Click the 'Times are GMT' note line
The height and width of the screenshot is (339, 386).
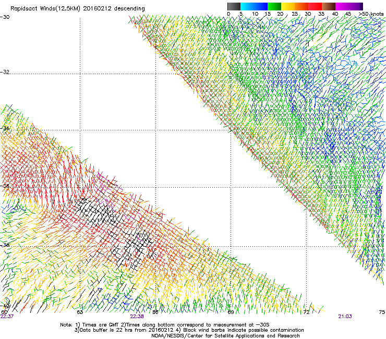165,325
